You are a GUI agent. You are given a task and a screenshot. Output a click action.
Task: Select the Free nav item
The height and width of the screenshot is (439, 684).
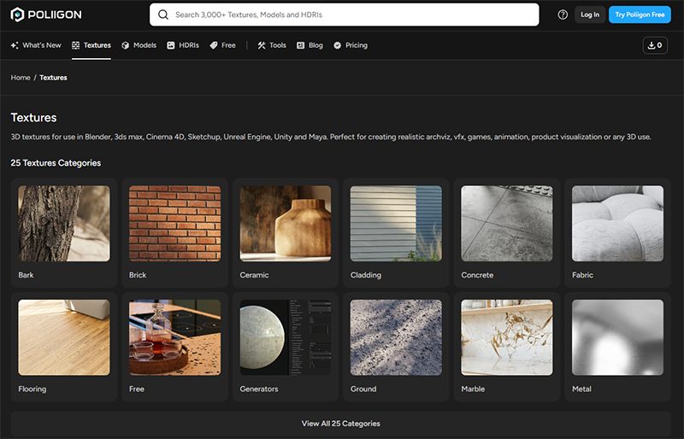pyautogui.click(x=223, y=45)
